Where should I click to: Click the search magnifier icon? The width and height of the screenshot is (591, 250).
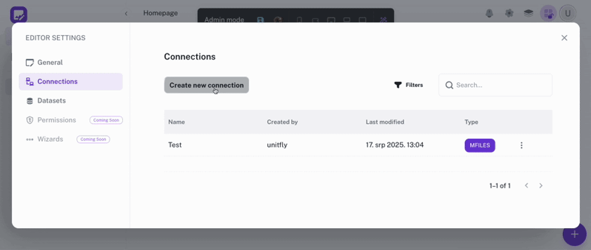point(449,85)
